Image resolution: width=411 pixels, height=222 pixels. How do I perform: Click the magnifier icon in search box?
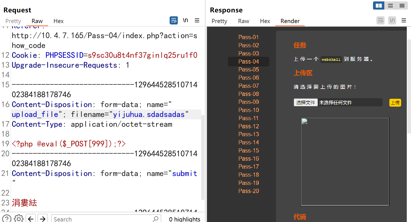coord(156,219)
